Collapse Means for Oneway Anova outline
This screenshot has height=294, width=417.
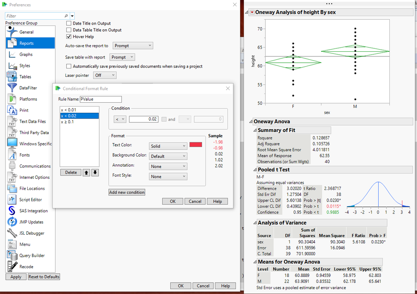[255, 262]
